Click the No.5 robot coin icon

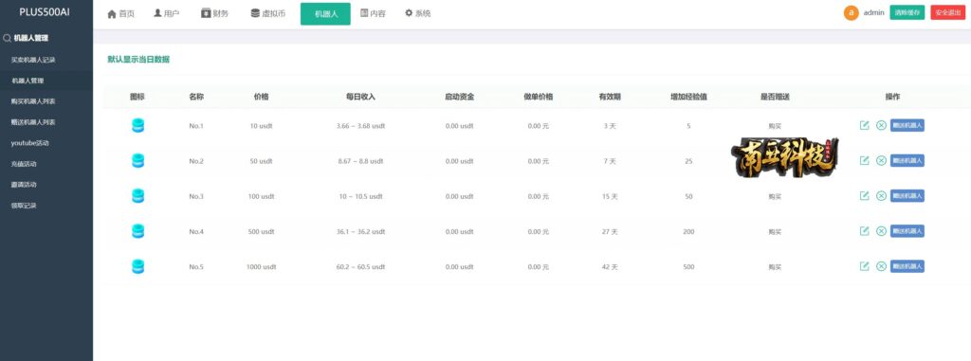(137, 267)
